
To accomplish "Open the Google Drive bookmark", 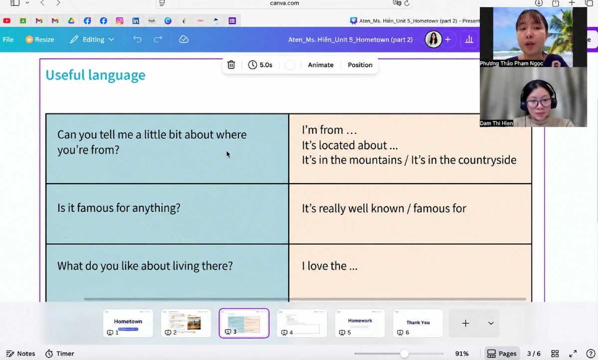I will pyautogui.click(x=71, y=21).
